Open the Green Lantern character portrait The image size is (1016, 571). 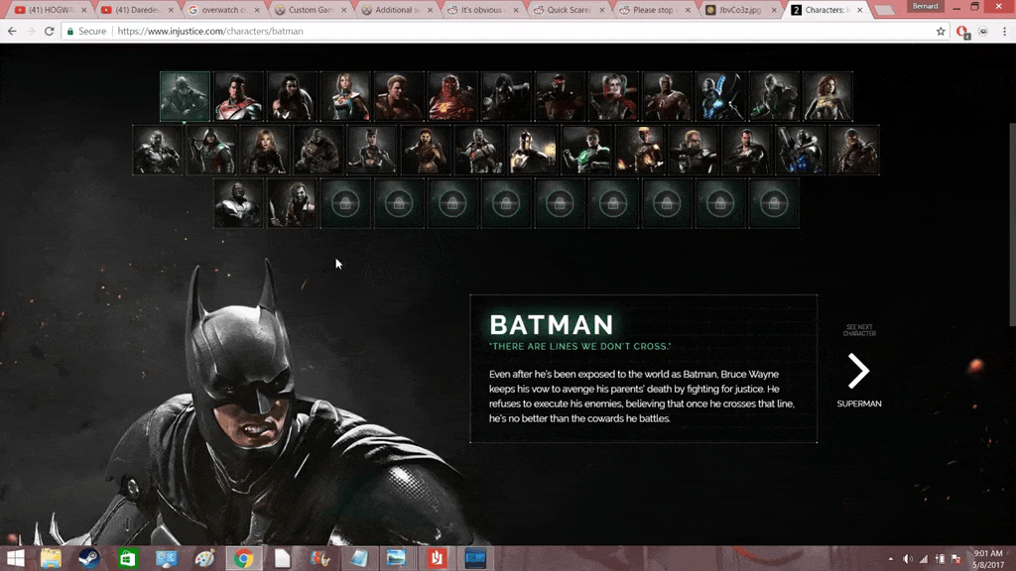pyautogui.click(x=586, y=150)
